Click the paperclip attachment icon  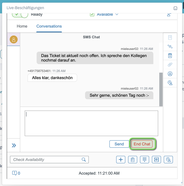pos(170,65)
